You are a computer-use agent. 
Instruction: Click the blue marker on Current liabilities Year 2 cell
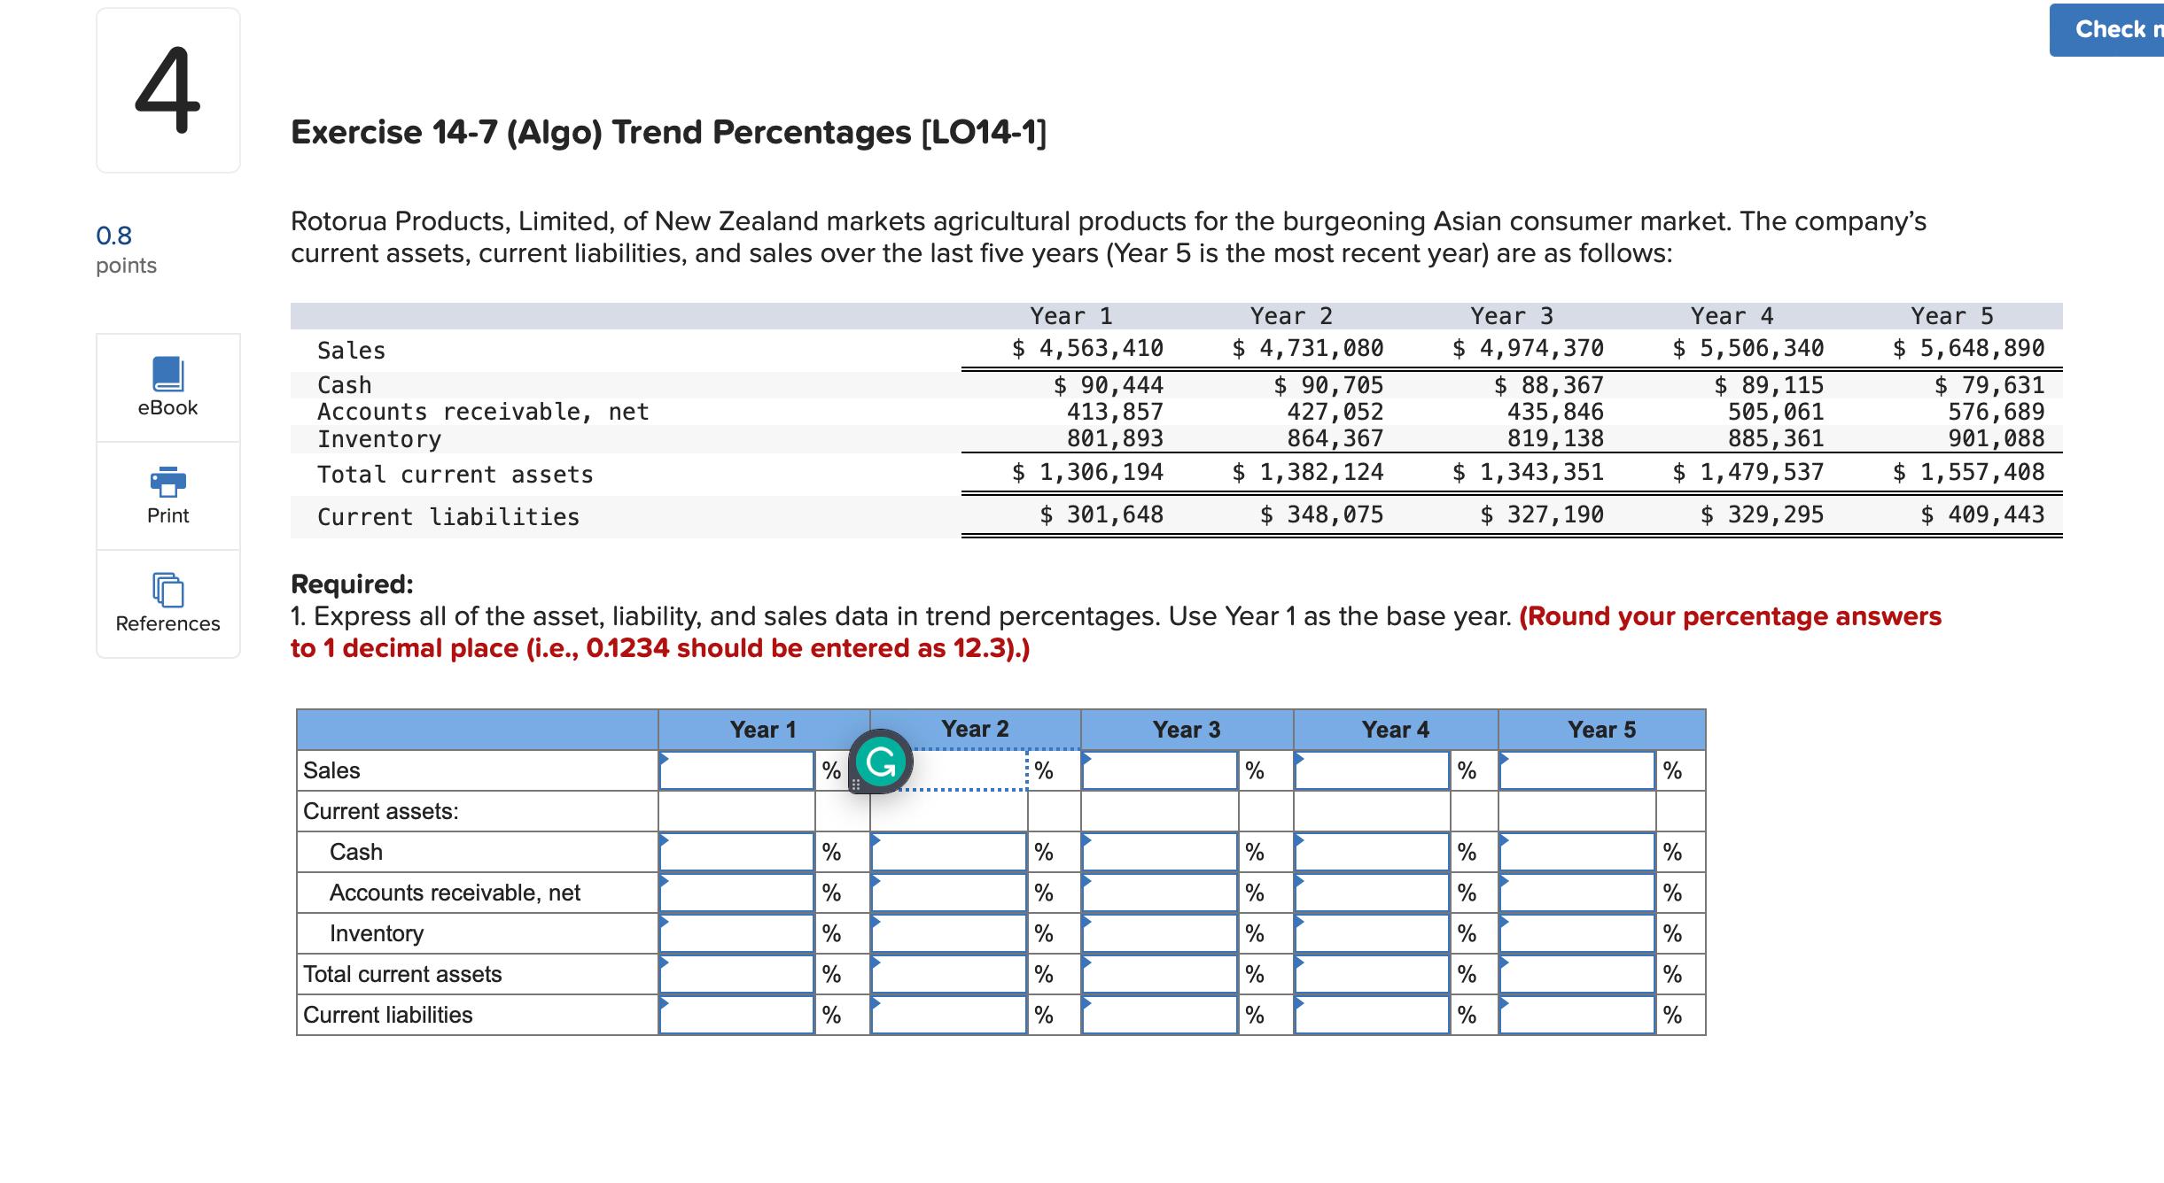(x=875, y=1002)
